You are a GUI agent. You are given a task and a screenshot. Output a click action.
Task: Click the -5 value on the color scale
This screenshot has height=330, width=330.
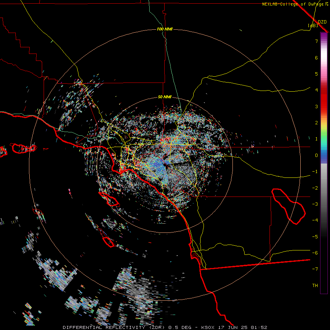[315, 237]
